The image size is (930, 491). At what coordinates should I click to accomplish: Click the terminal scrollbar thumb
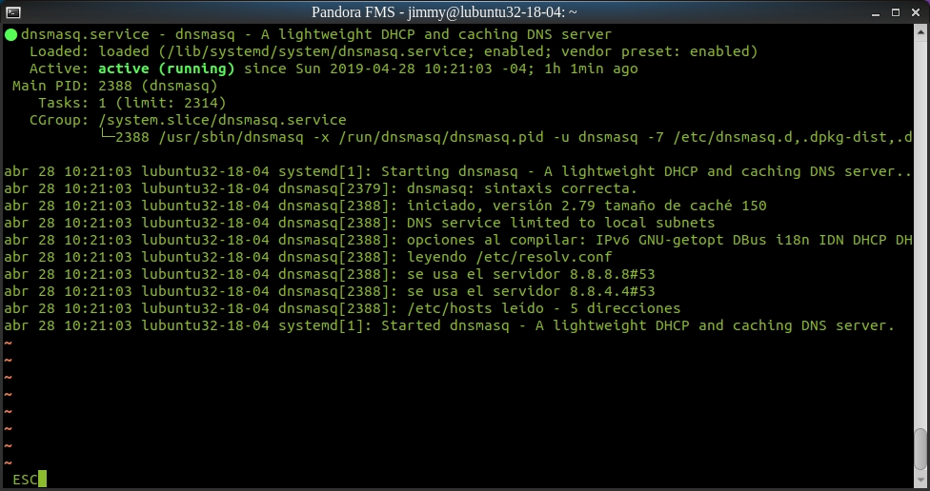coord(920,449)
